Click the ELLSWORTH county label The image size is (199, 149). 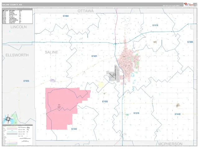tap(17, 55)
